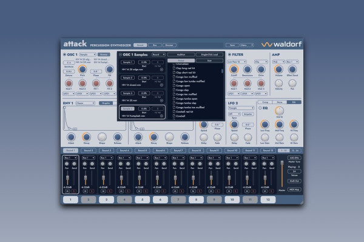Click the clear icon for Sample 4 file
The image size is (364, 242).
tap(161, 116)
